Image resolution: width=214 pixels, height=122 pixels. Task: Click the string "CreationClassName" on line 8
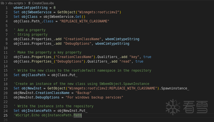[82, 39]
